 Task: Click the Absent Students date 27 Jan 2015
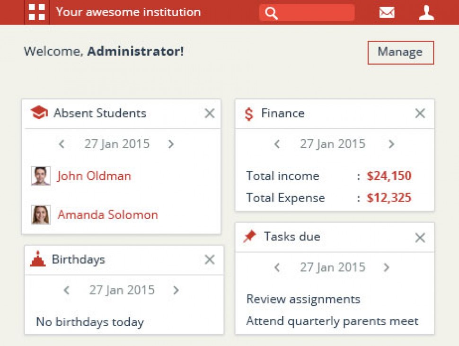(117, 144)
